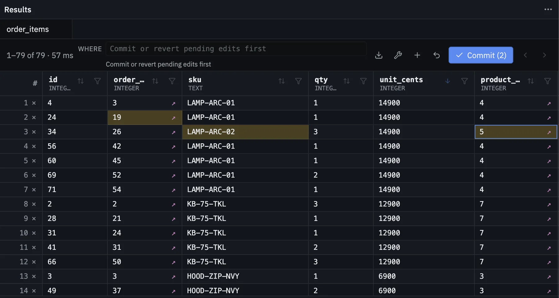Sort by the product_ column
Viewport: 559px width, 298px height.
[x=531, y=81]
